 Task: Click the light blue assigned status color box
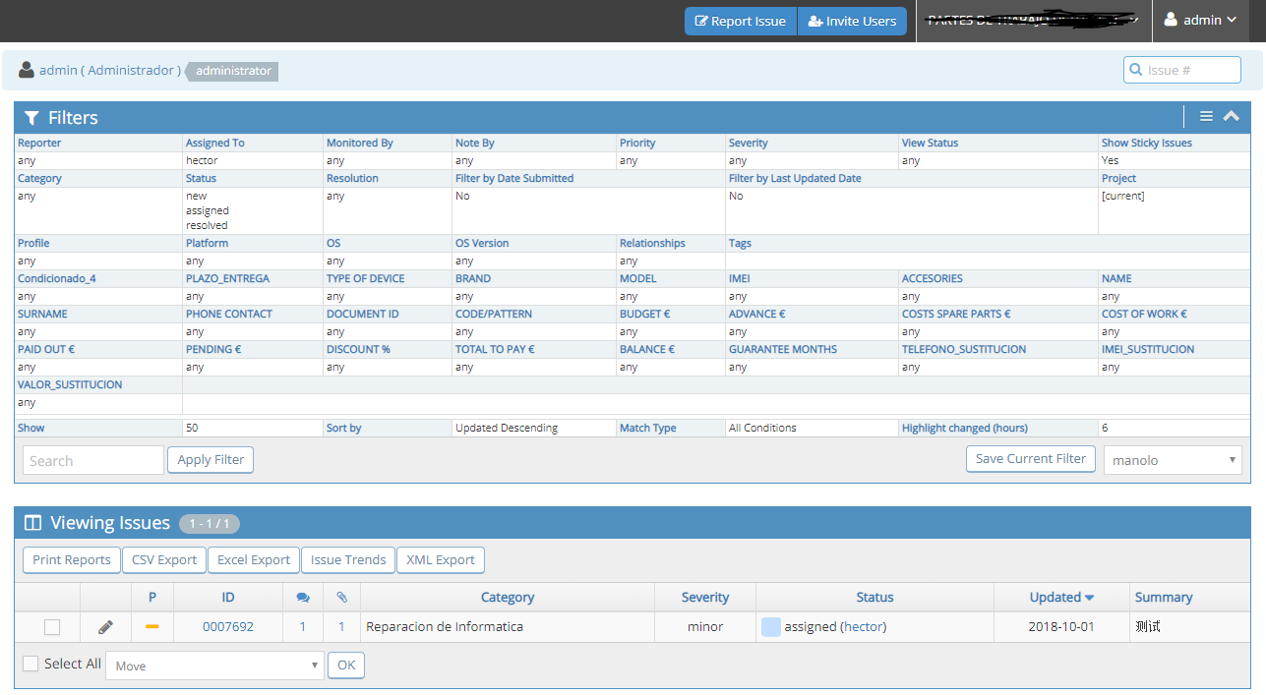771,627
